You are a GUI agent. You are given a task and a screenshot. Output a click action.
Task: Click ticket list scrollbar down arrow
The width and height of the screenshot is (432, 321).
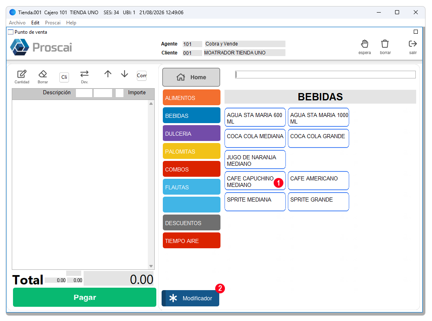tap(151, 266)
